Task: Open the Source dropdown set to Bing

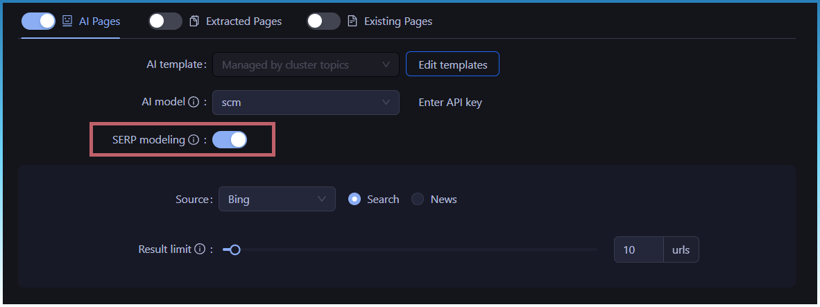Action: pyautogui.click(x=276, y=200)
